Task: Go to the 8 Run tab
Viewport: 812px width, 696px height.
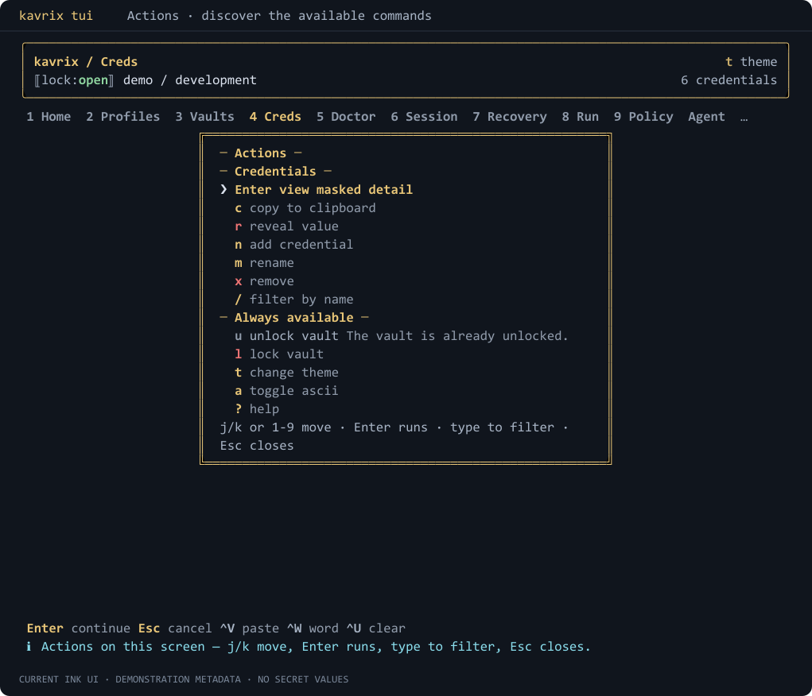Action: pyautogui.click(x=581, y=117)
